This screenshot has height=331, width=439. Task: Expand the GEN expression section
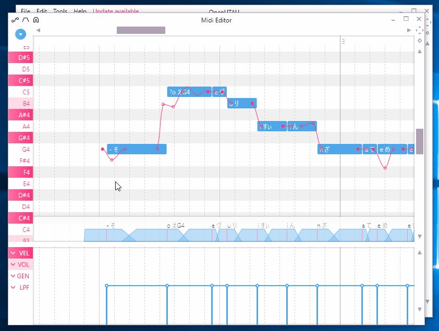click(21, 276)
